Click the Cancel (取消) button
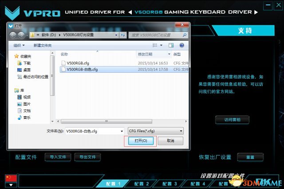Image resolution: width=284 pixels, height=189 pixels. pos(169,141)
